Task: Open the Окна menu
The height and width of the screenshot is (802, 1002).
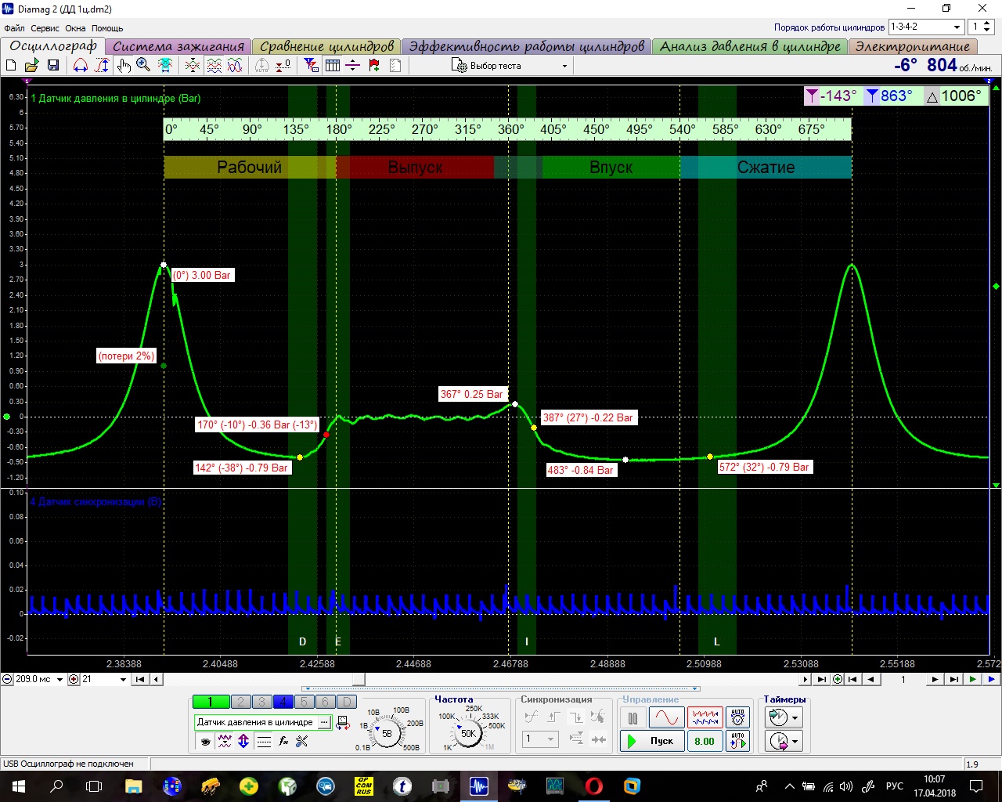Action: [75, 28]
